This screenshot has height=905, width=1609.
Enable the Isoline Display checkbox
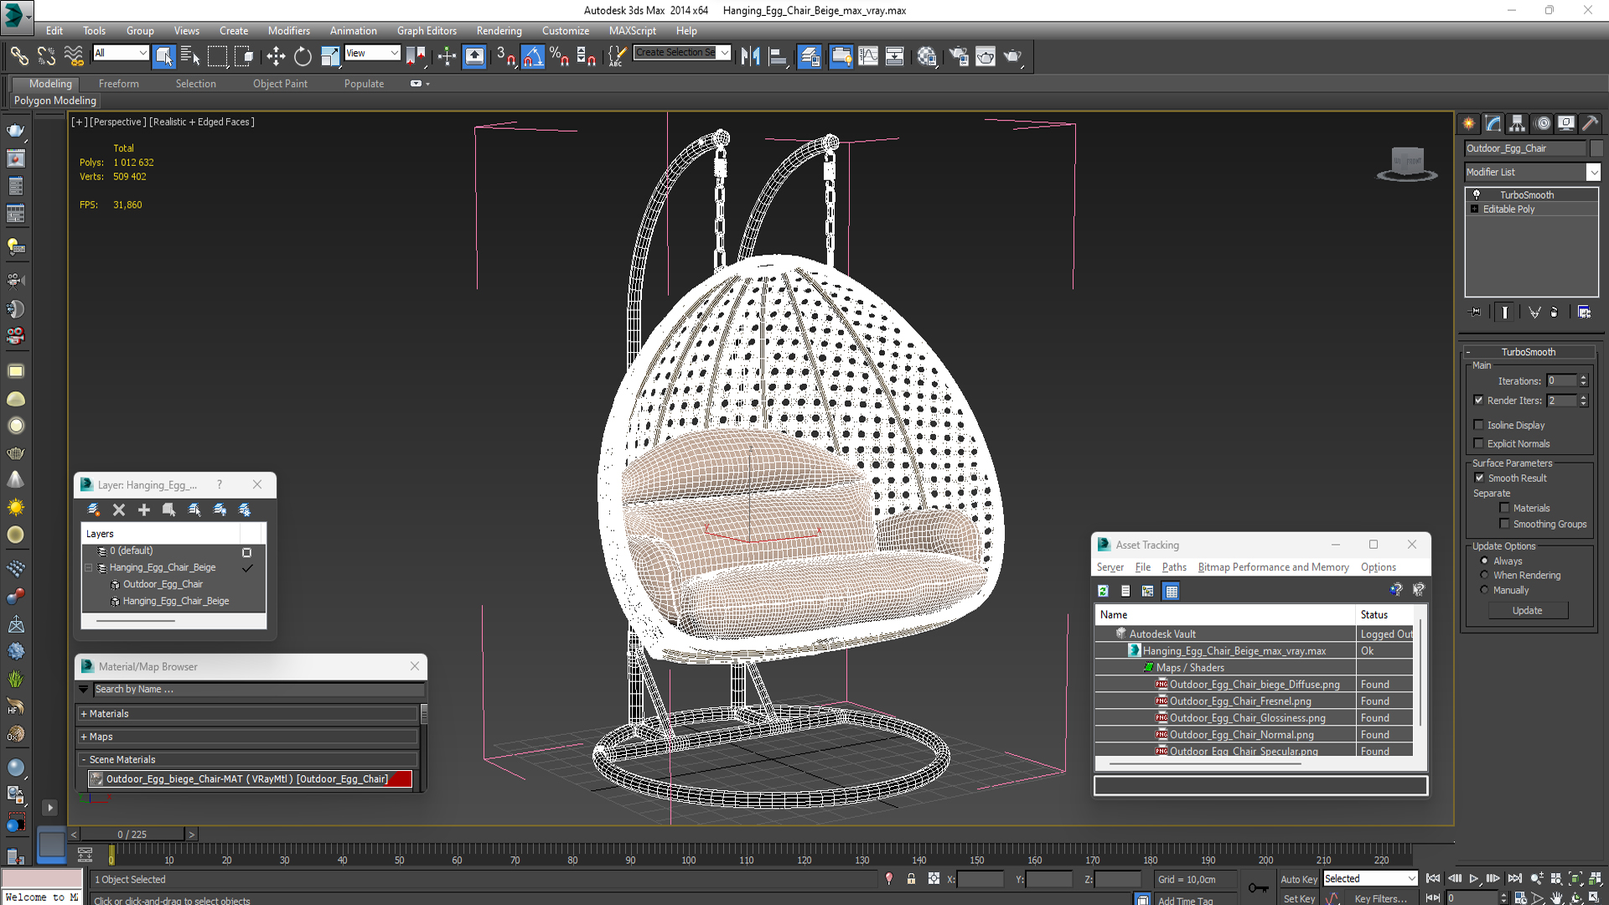1479,425
